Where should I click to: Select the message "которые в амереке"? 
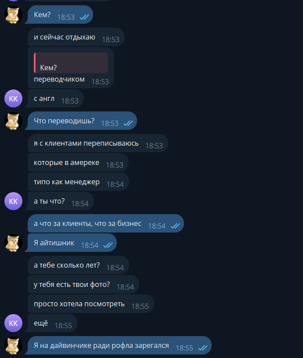click(78, 162)
